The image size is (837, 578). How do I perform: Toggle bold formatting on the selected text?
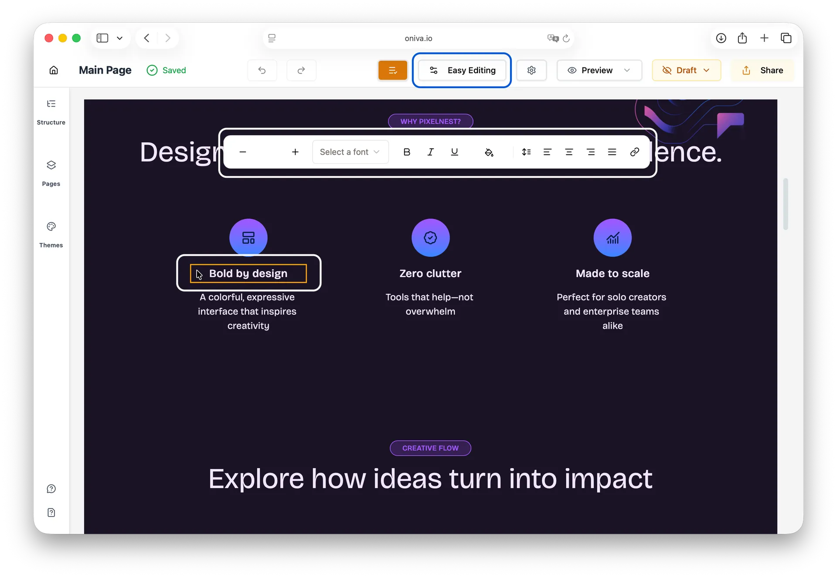[407, 152]
